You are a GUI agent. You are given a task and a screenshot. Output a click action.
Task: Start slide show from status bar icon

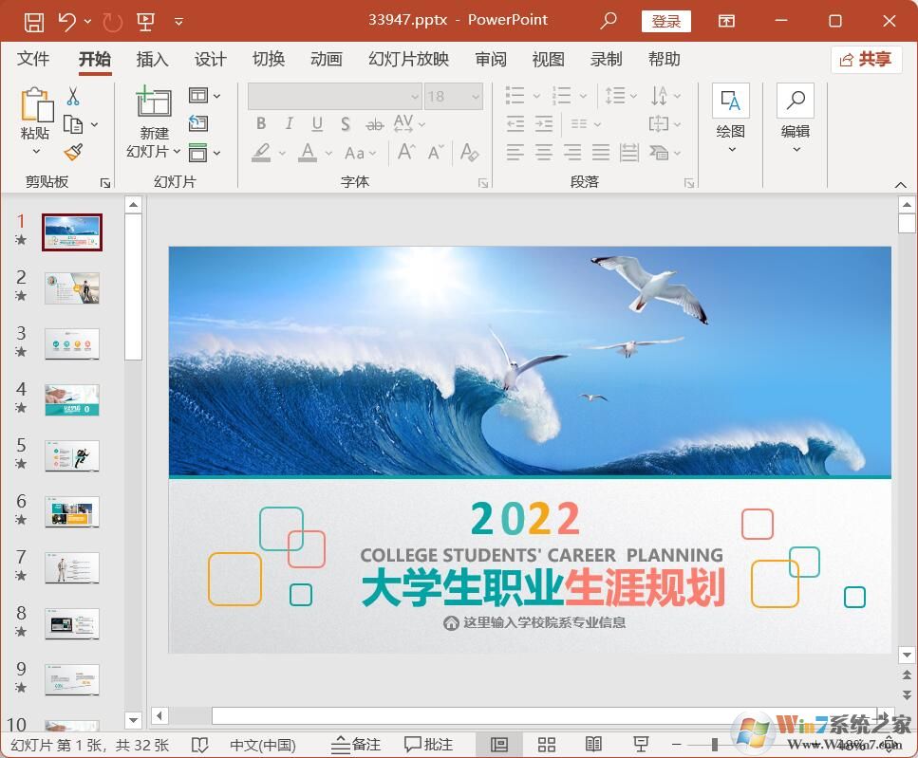(641, 744)
